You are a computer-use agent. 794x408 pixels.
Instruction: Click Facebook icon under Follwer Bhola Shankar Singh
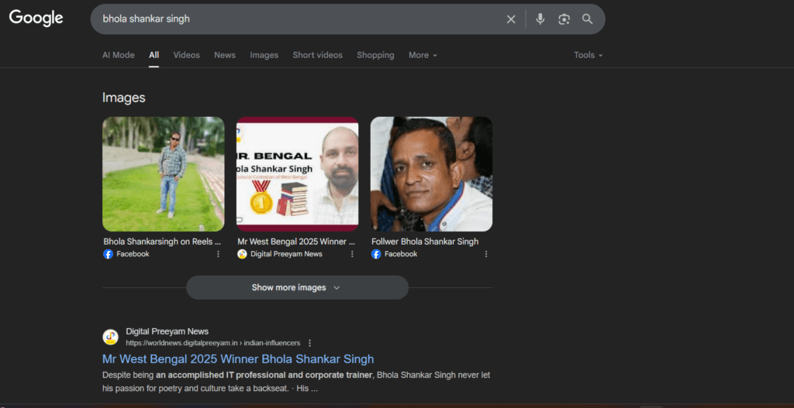[376, 254]
